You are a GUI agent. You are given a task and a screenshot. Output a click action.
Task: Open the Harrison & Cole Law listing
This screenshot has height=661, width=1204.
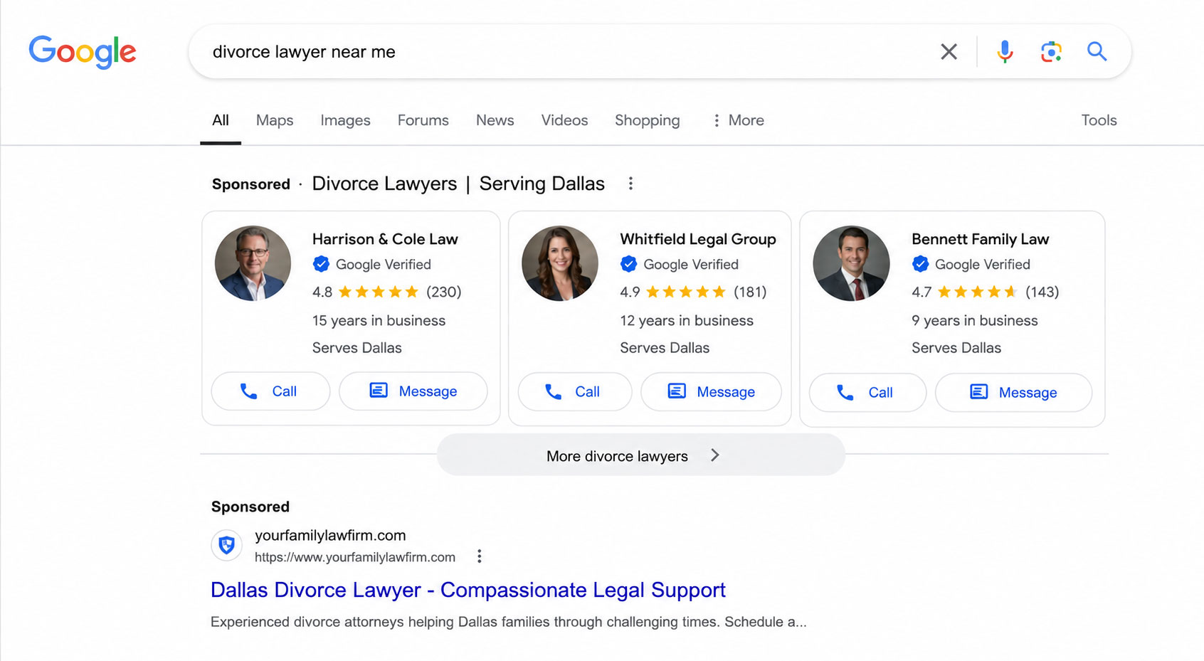point(385,239)
